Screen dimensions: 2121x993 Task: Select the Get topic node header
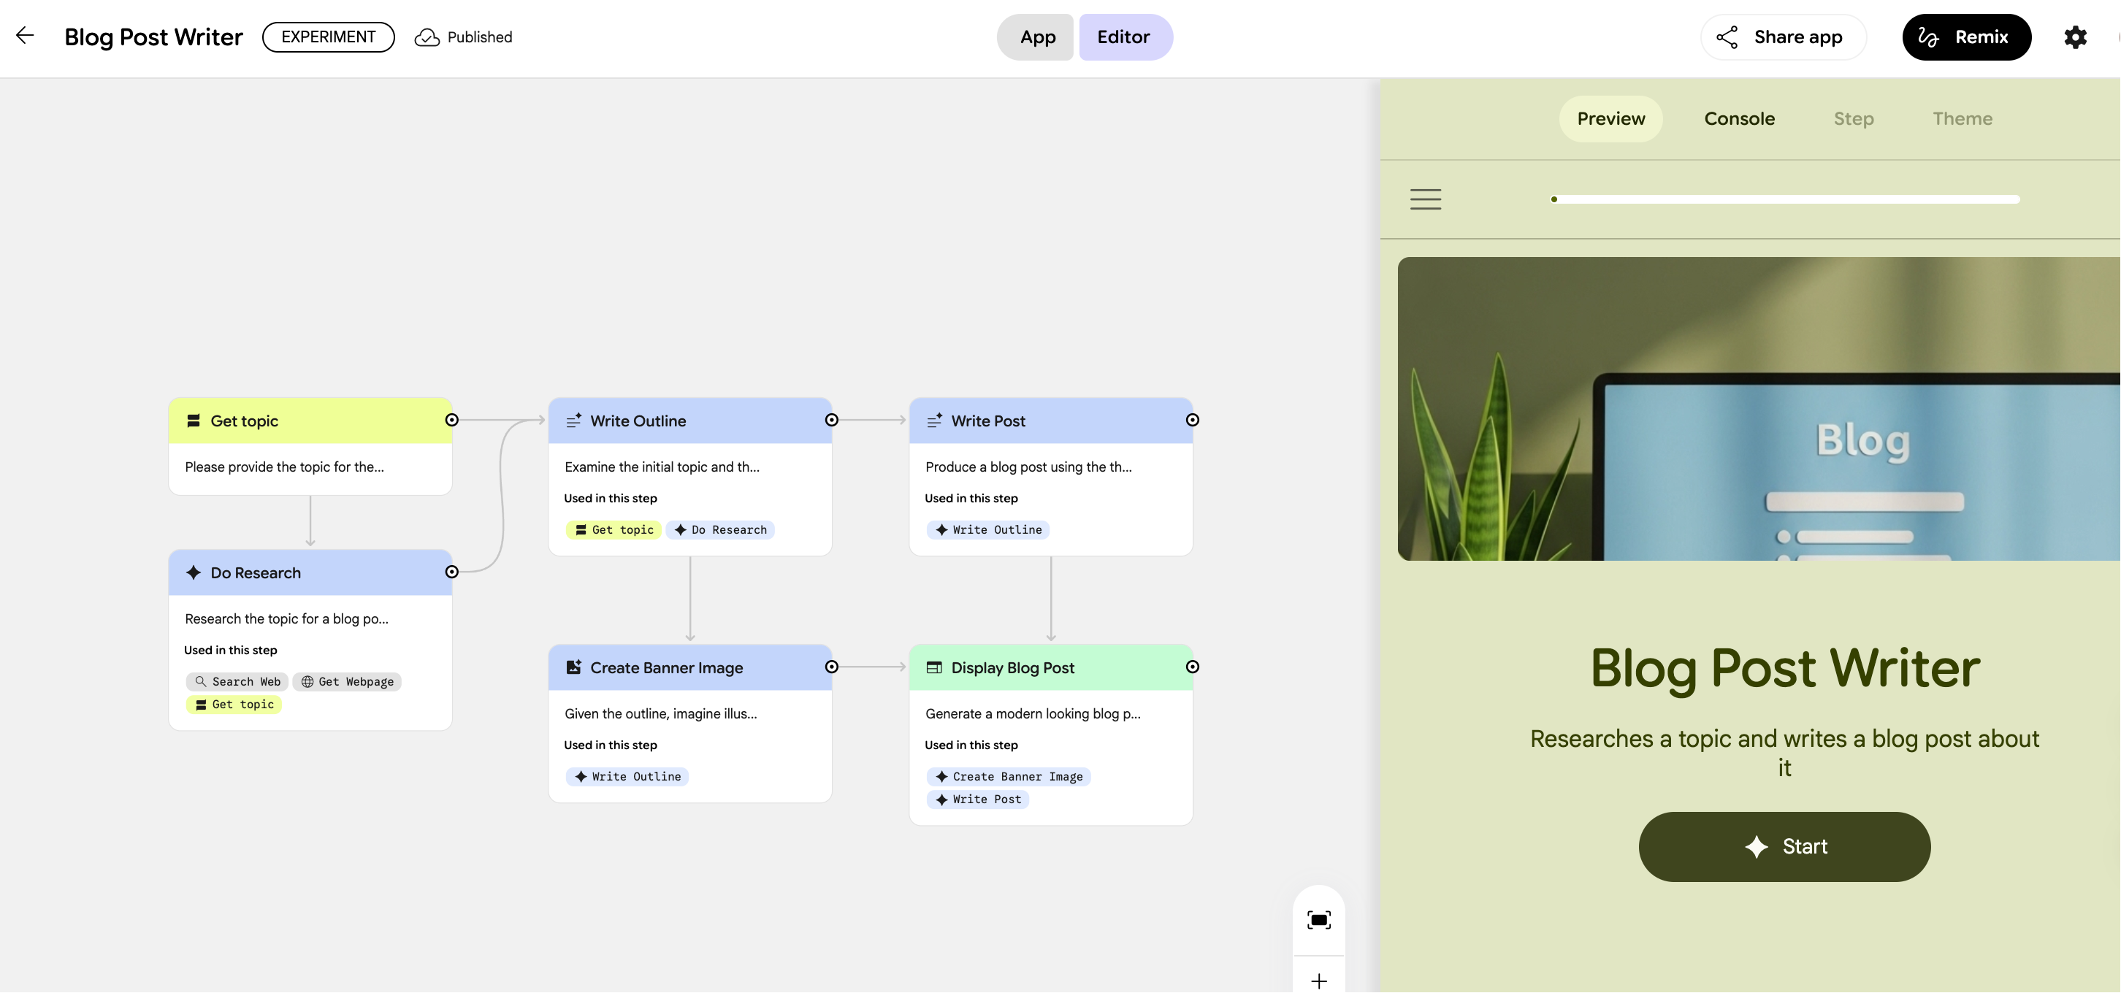pos(310,421)
